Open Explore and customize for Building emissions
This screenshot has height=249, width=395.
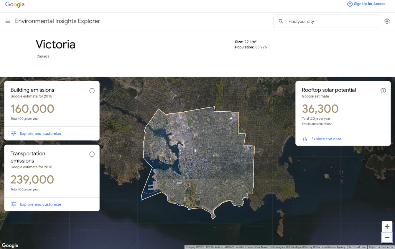pos(41,134)
